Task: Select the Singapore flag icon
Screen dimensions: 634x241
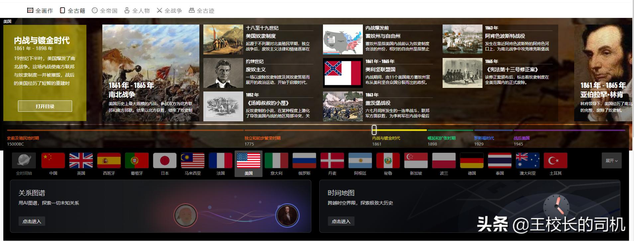Action: 416,161
